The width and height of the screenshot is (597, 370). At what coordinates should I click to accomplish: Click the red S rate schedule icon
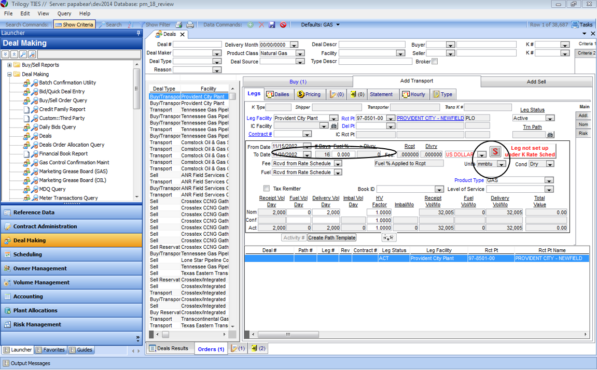click(x=495, y=151)
